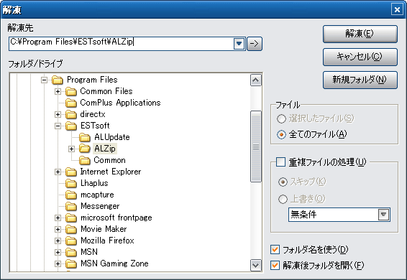Click the 解凍(E) extract button
This screenshot has height=280, width=407.
[360, 34]
